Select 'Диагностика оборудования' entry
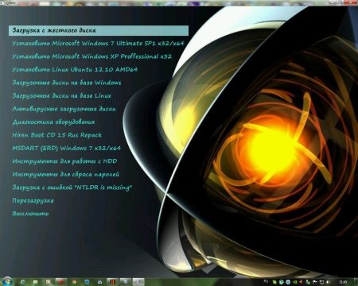This screenshot has height=286, width=358. pos(53,122)
